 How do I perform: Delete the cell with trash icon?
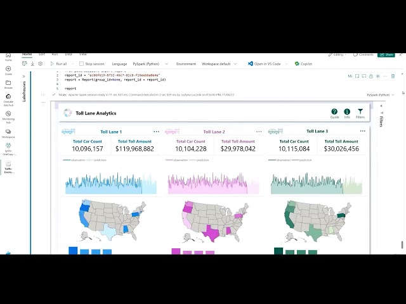click(x=393, y=76)
